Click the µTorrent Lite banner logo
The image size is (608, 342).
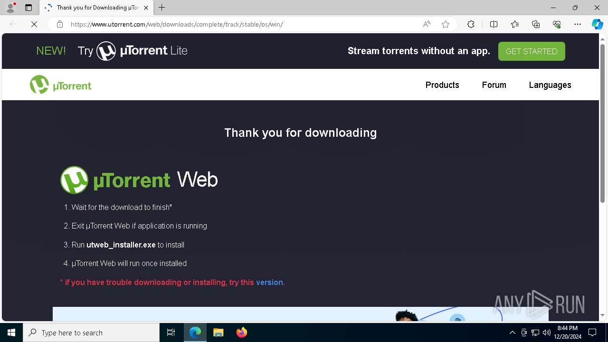tap(142, 51)
